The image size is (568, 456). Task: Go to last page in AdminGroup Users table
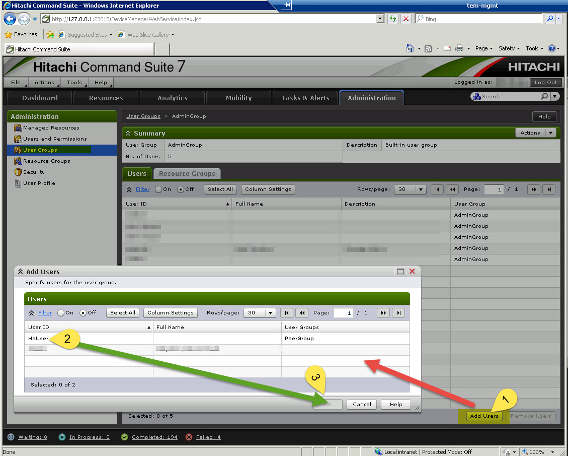pos(549,189)
